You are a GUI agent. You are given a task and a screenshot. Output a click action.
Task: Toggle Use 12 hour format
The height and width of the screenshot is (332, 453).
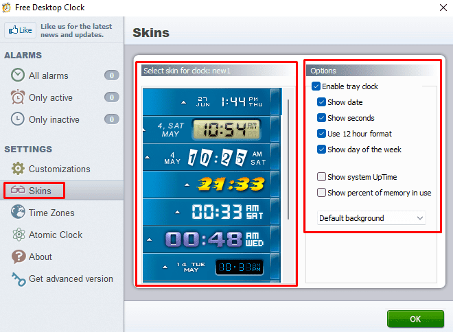click(x=321, y=134)
